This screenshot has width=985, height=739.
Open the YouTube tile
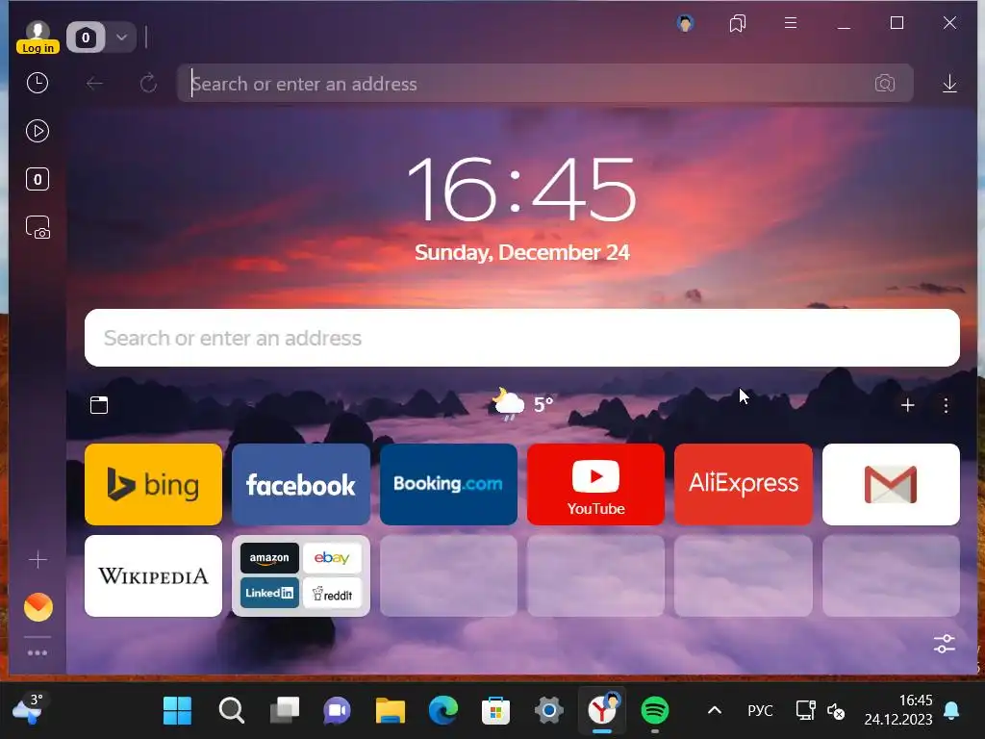[595, 484]
